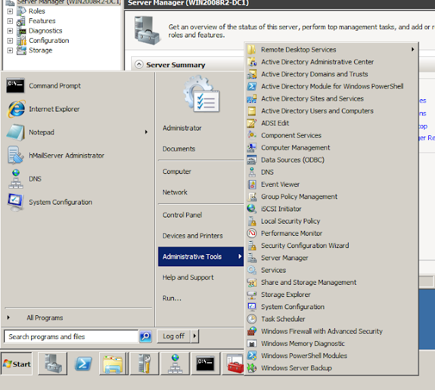Click the Data Sources (ODBC) icon
The height and width of the screenshot is (390, 435).
(x=252, y=160)
